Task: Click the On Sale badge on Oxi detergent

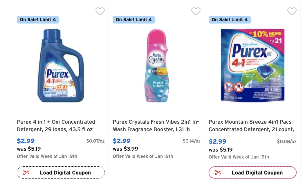Action: [x=38, y=20]
